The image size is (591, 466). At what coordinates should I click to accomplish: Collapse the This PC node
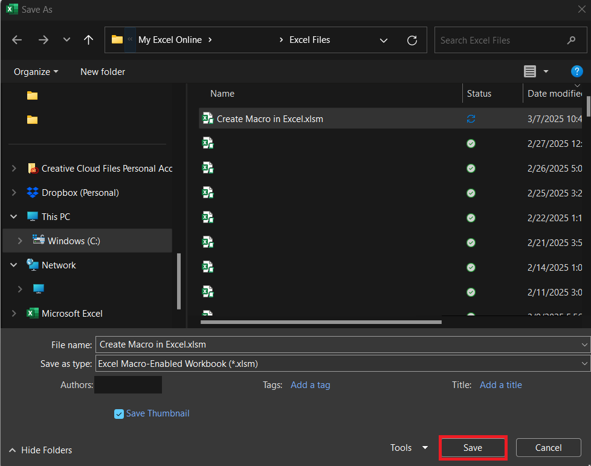coord(13,216)
